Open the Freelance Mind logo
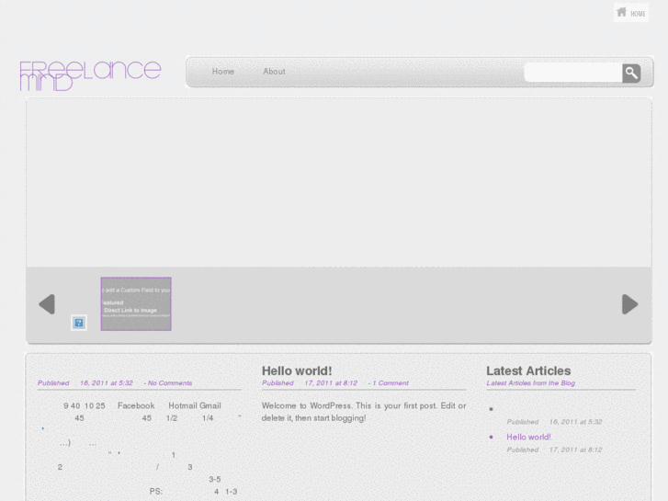The width and height of the screenshot is (668, 501). (90, 75)
